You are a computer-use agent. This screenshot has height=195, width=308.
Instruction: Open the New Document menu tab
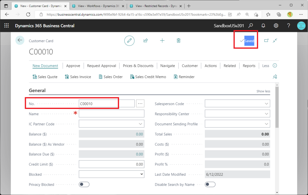coord(45,66)
